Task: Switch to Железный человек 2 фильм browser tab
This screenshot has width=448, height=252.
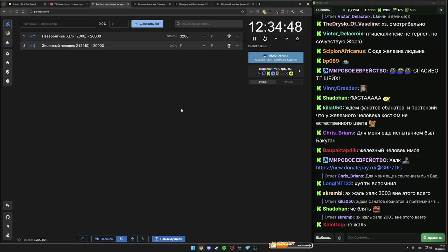Action: [x=152, y=4]
